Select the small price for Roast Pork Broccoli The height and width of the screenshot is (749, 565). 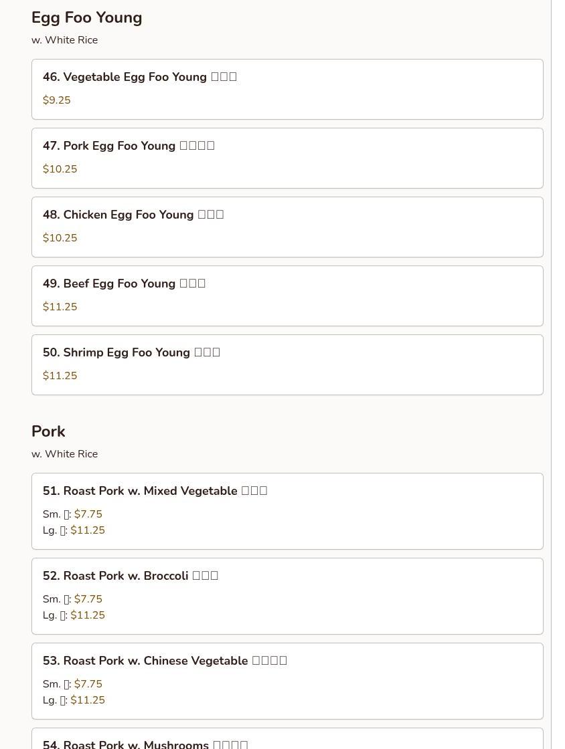(x=88, y=599)
